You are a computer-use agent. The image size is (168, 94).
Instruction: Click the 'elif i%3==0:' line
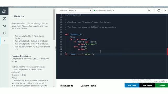81,47
